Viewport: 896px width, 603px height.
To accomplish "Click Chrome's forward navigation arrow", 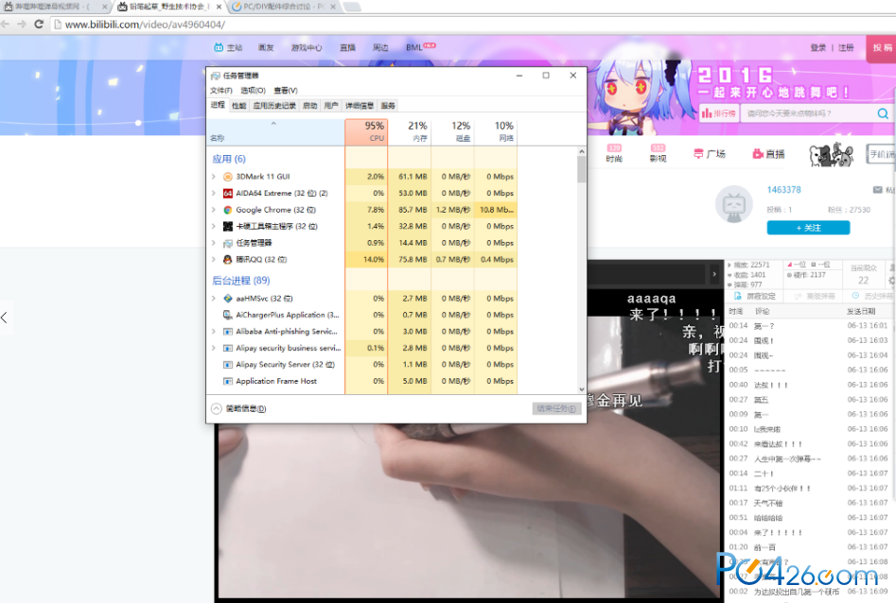I will tap(22, 24).
